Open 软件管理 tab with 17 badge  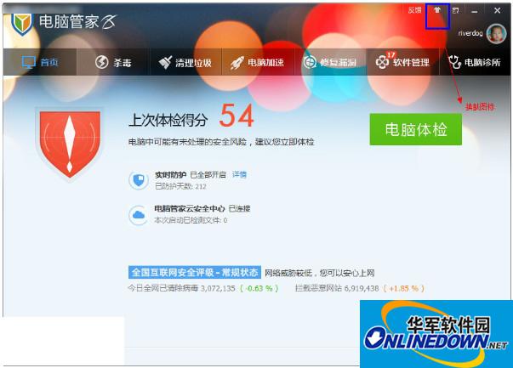(x=402, y=62)
